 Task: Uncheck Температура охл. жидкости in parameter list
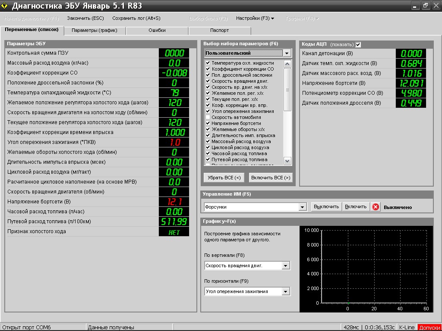click(208, 63)
